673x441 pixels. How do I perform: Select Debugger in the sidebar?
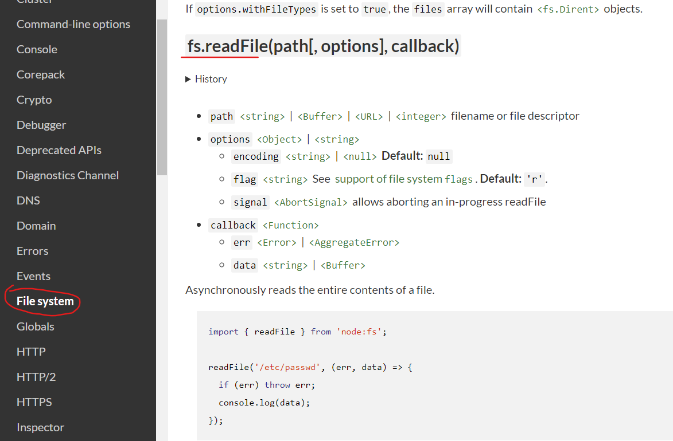[x=41, y=125]
